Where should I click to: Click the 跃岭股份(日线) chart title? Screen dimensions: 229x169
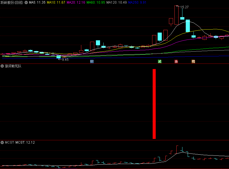(x=12, y=2)
